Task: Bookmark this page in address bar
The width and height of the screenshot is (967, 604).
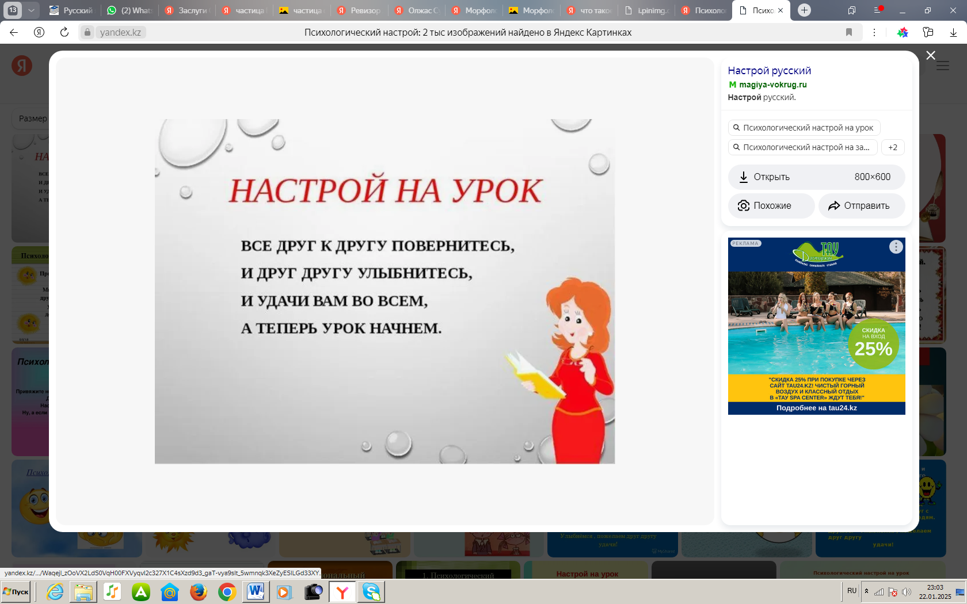Action: (x=848, y=32)
